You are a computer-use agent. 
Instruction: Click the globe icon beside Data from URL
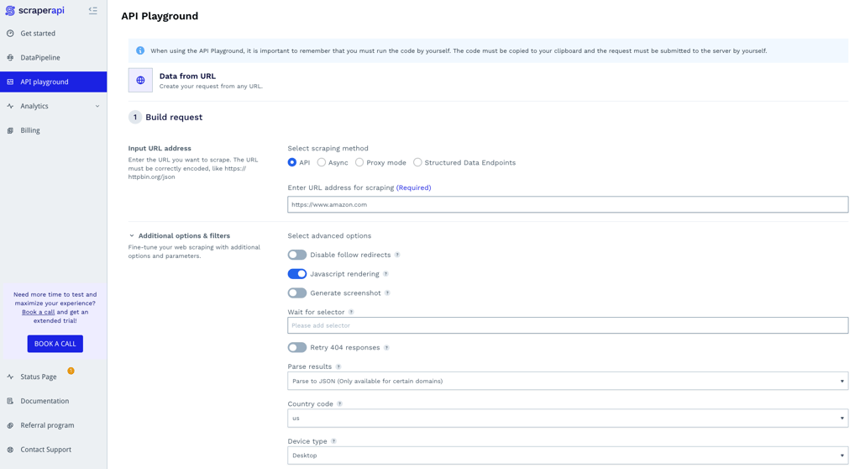[140, 80]
